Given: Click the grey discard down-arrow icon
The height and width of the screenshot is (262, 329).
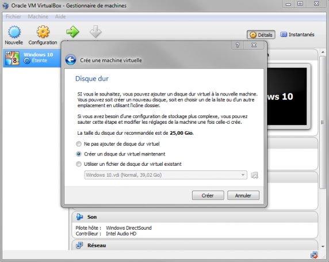Looking at the screenshot, I should tap(95, 32).
